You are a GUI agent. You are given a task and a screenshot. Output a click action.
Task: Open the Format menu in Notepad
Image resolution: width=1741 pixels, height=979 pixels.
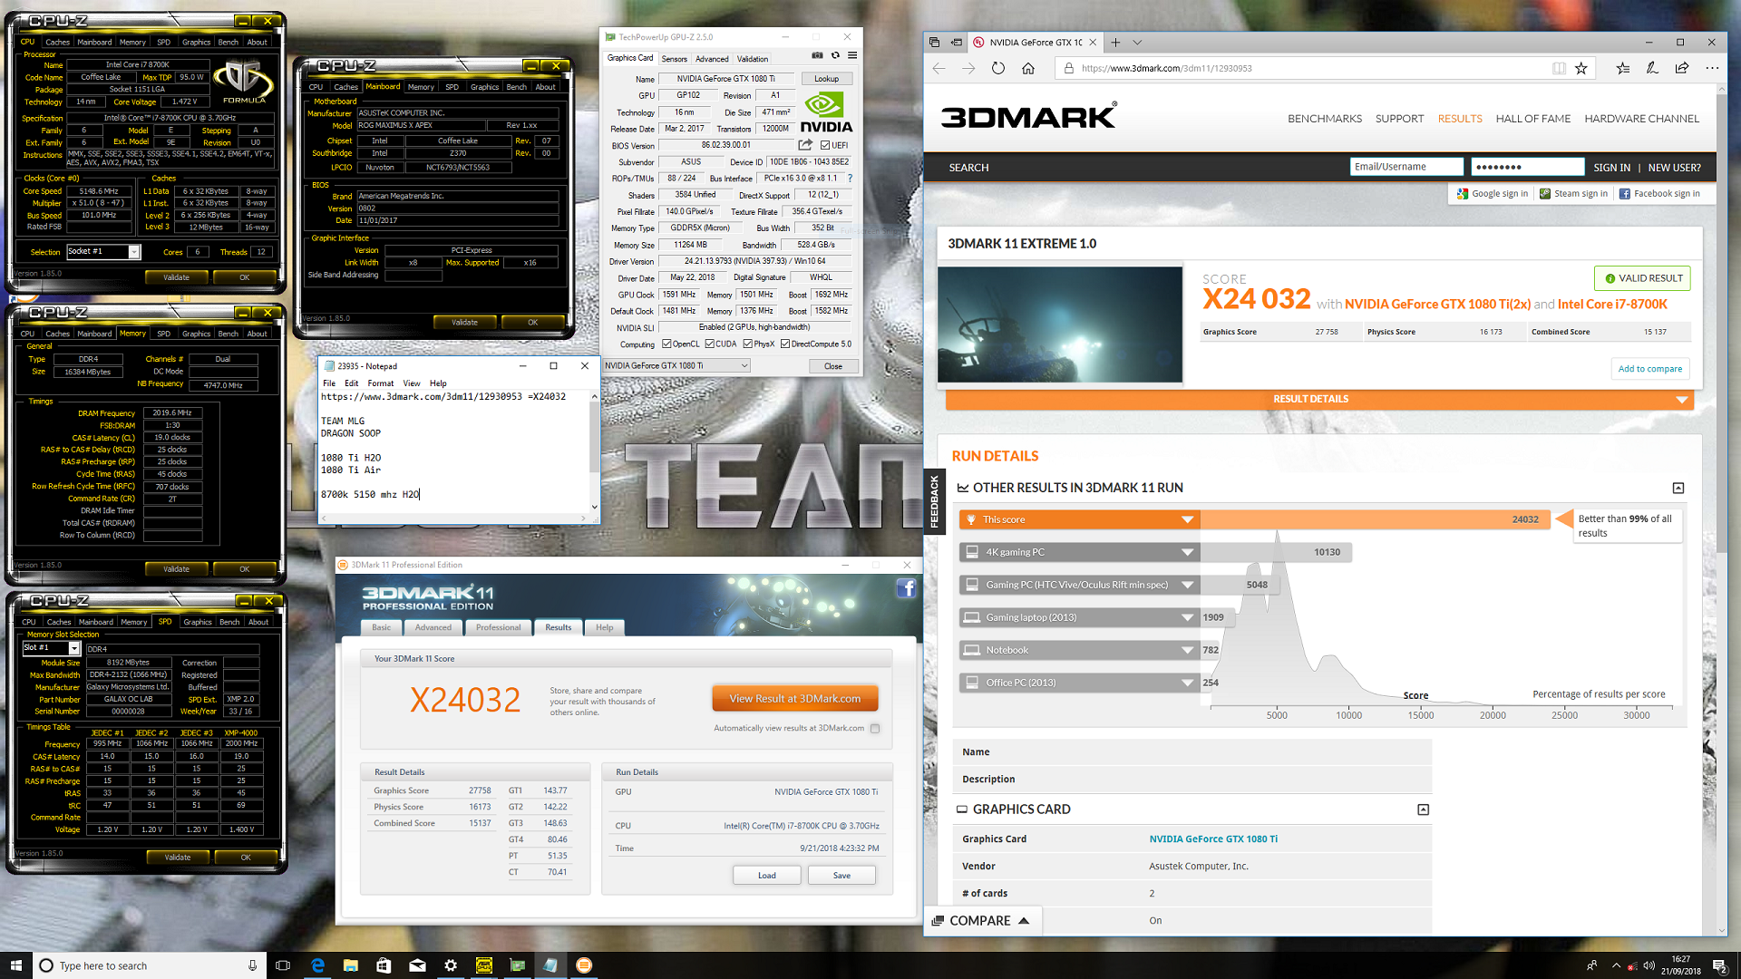381,383
